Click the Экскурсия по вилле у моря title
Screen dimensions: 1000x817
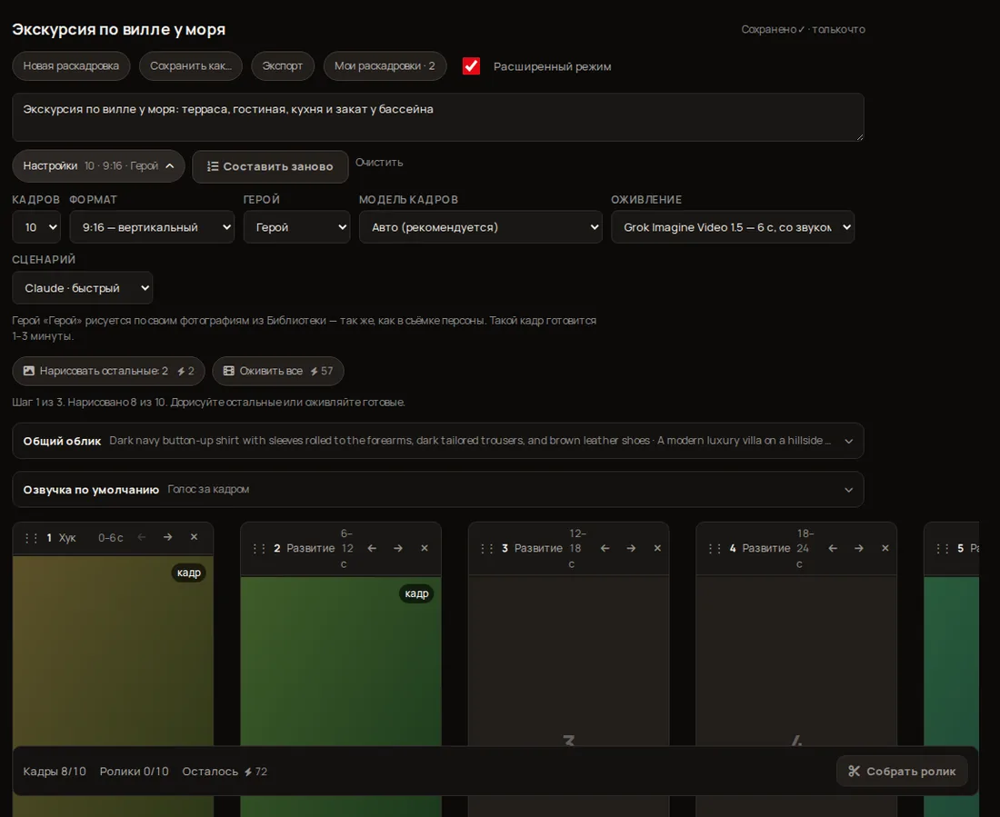tap(118, 29)
